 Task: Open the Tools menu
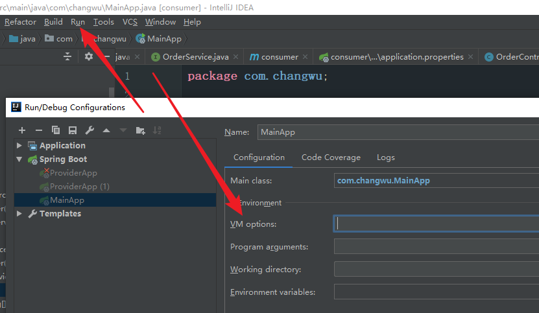(104, 22)
